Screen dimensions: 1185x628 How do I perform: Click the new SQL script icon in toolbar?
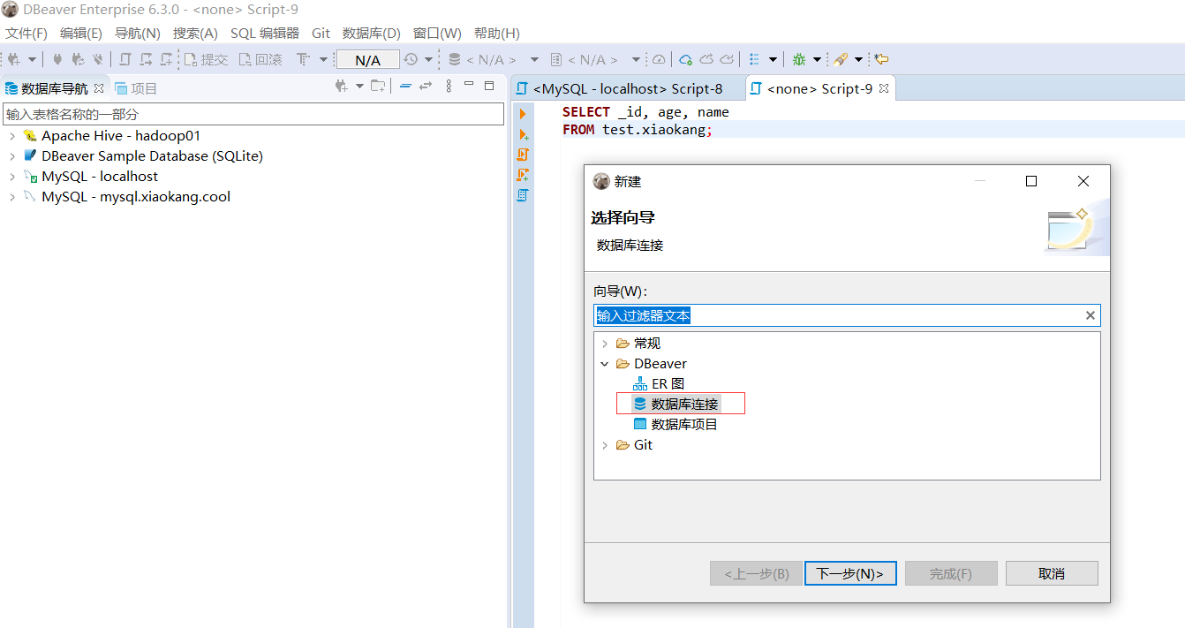(x=166, y=59)
